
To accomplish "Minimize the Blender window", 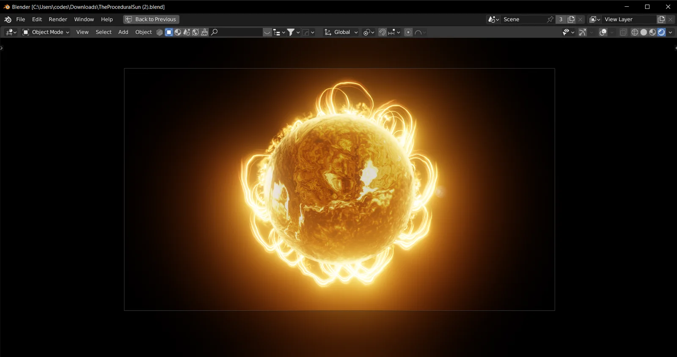I will (627, 7).
